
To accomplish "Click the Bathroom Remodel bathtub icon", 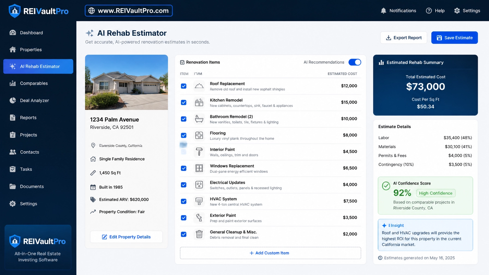I will click(199, 119).
